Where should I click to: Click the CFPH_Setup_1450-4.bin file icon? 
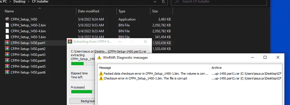7,31
